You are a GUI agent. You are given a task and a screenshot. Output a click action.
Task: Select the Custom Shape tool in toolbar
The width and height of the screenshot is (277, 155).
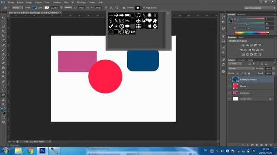click(x=3, y=95)
